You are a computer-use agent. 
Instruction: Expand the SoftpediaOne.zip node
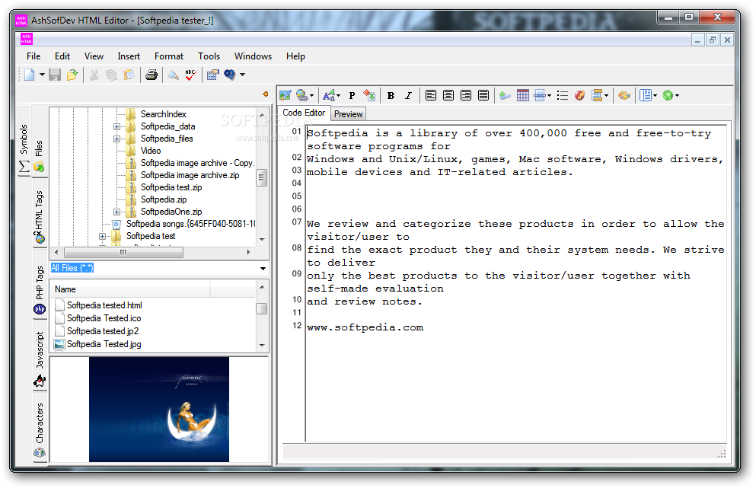tap(116, 212)
